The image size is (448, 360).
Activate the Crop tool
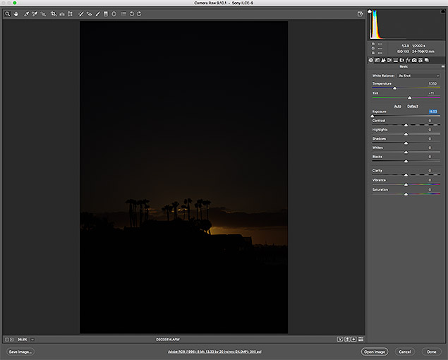point(53,13)
